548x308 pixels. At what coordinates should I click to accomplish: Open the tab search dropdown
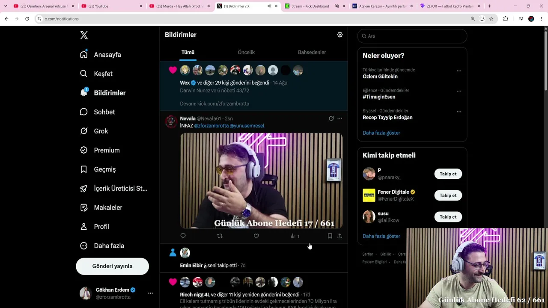pos(6,6)
